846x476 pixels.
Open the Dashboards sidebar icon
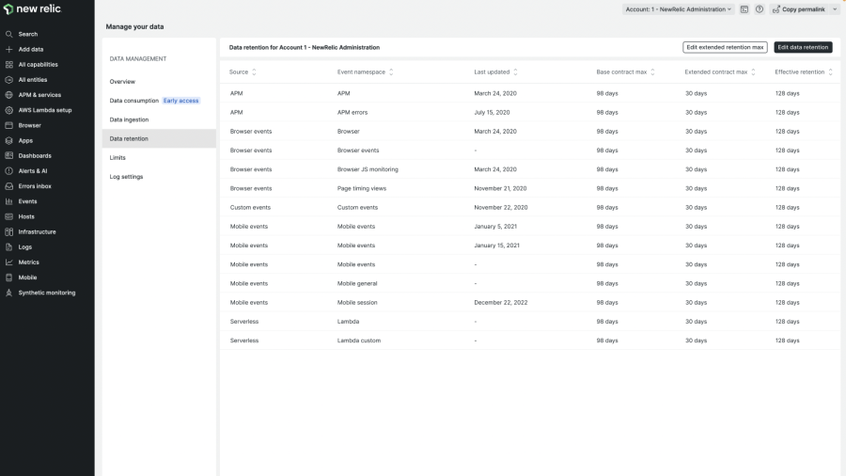coord(9,155)
